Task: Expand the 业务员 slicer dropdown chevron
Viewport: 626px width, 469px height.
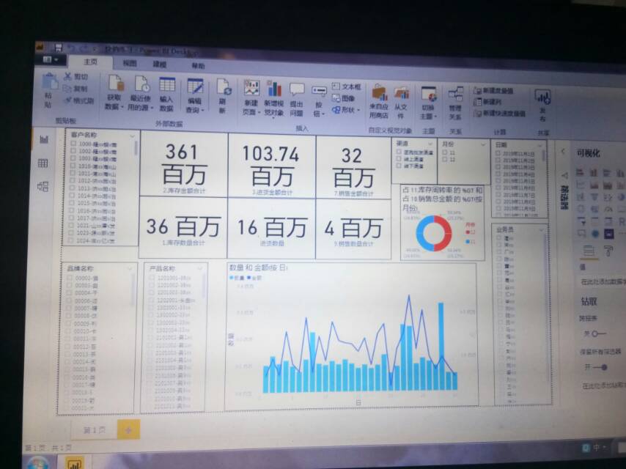Action: point(542,229)
